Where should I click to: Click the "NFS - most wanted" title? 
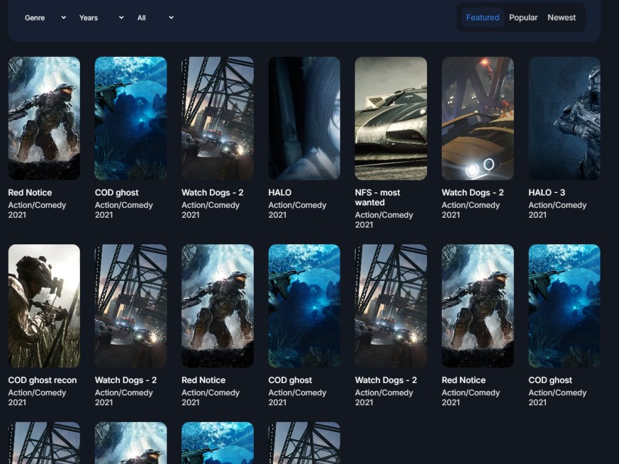click(378, 198)
